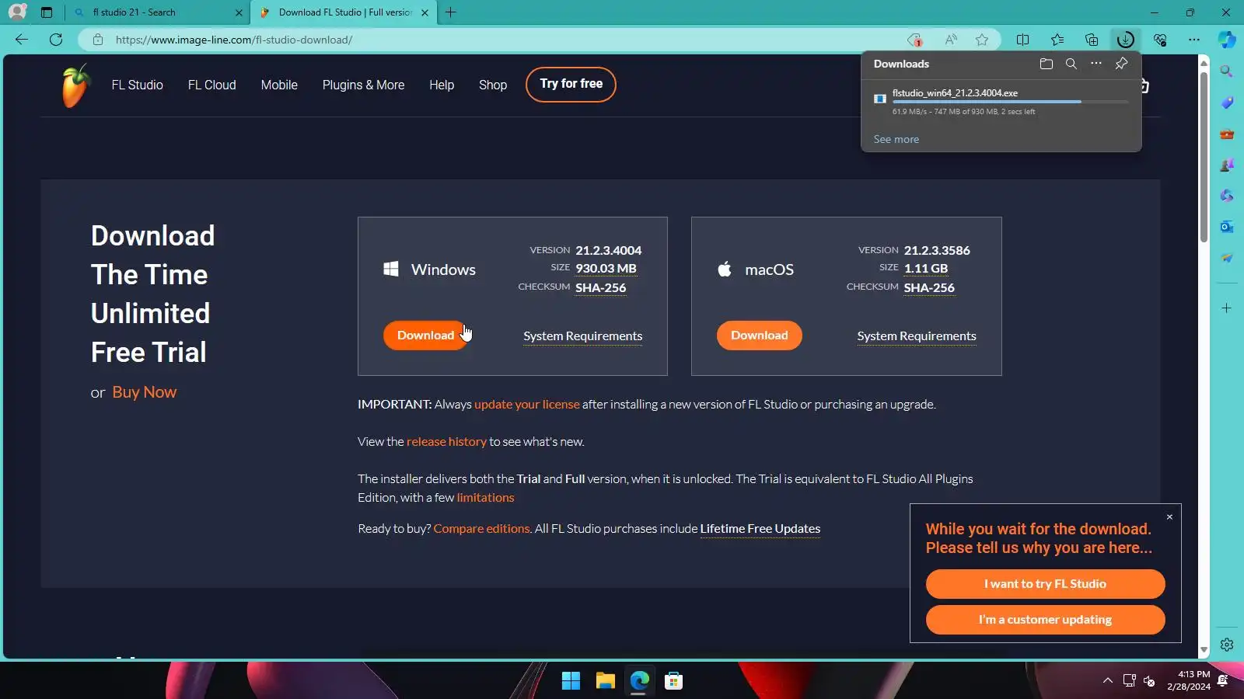This screenshot has height=699, width=1244.
Task: Show hidden system tray icons
Action: [1107, 681]
